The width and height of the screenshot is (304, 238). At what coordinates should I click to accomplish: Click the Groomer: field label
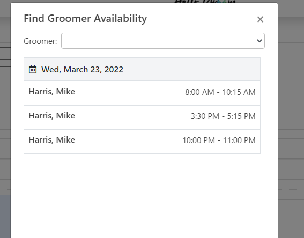tap(40, 41)
